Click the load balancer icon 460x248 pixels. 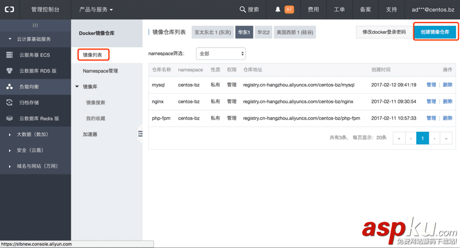[9, 86]
